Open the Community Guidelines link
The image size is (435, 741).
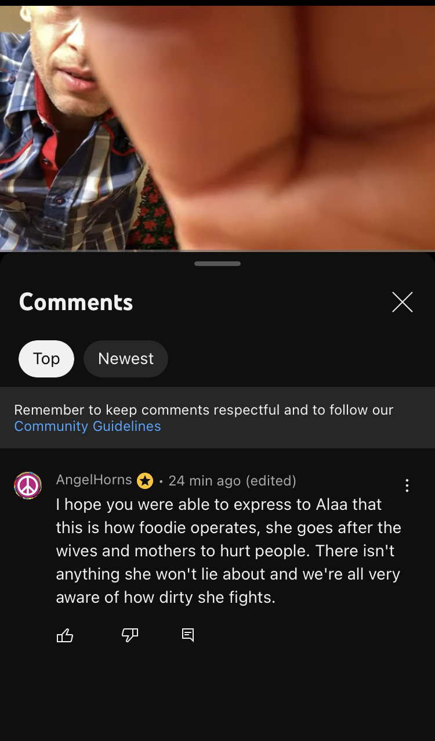pyautogui.click(x=88, y=426)
